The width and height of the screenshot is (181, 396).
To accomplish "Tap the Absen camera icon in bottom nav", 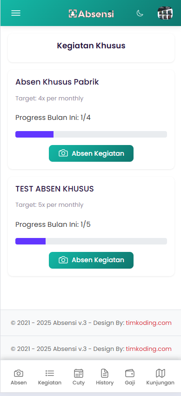I will tap(19, 373).
